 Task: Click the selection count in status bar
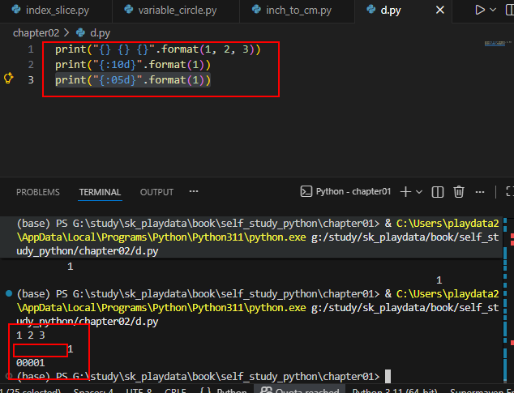[x=31, y=391]
